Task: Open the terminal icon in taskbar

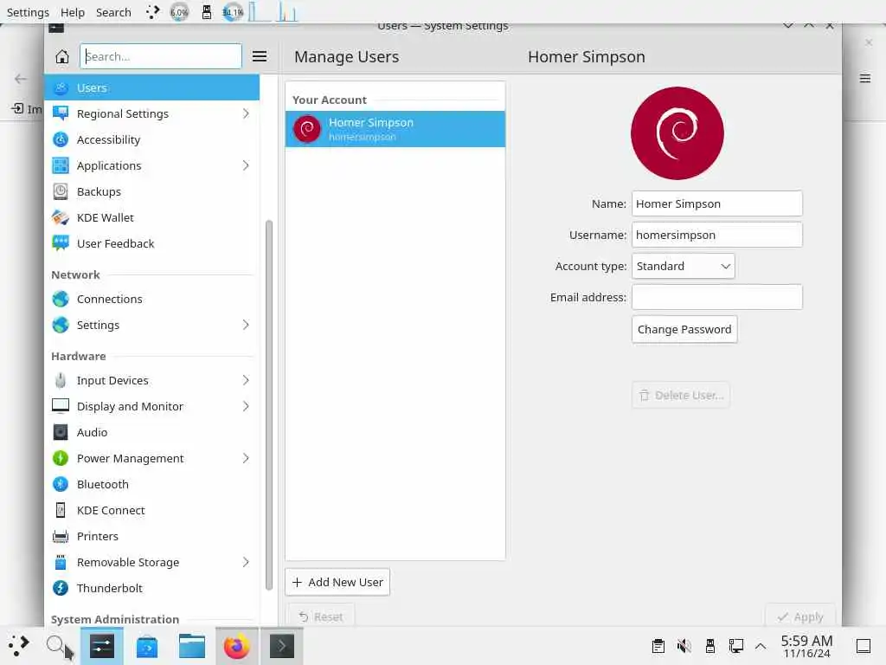Action: [282, 646]
